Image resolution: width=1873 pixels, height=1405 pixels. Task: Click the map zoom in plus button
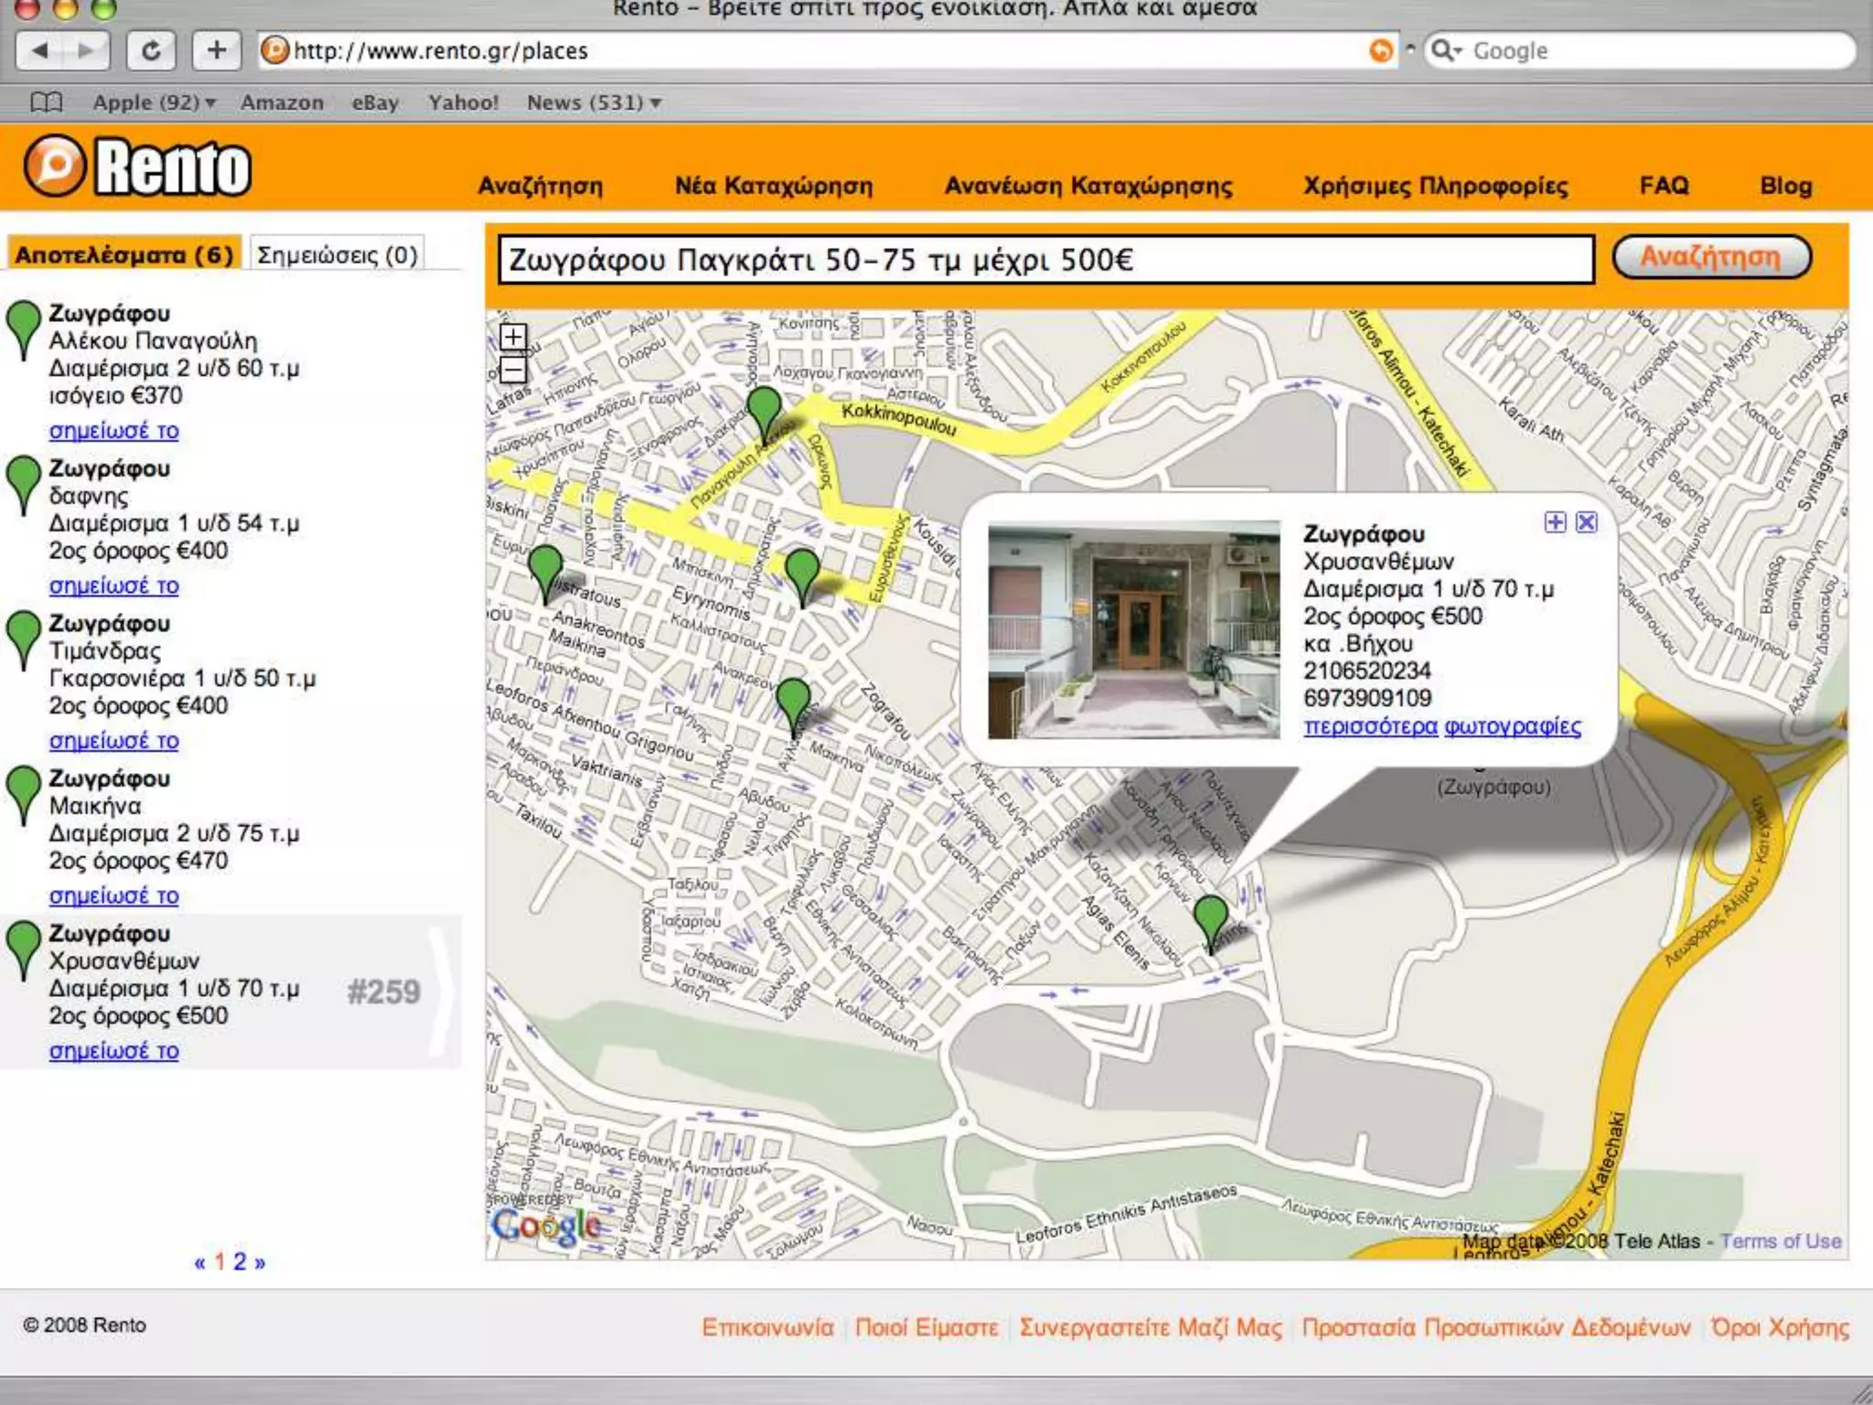(x=513, y=338)
